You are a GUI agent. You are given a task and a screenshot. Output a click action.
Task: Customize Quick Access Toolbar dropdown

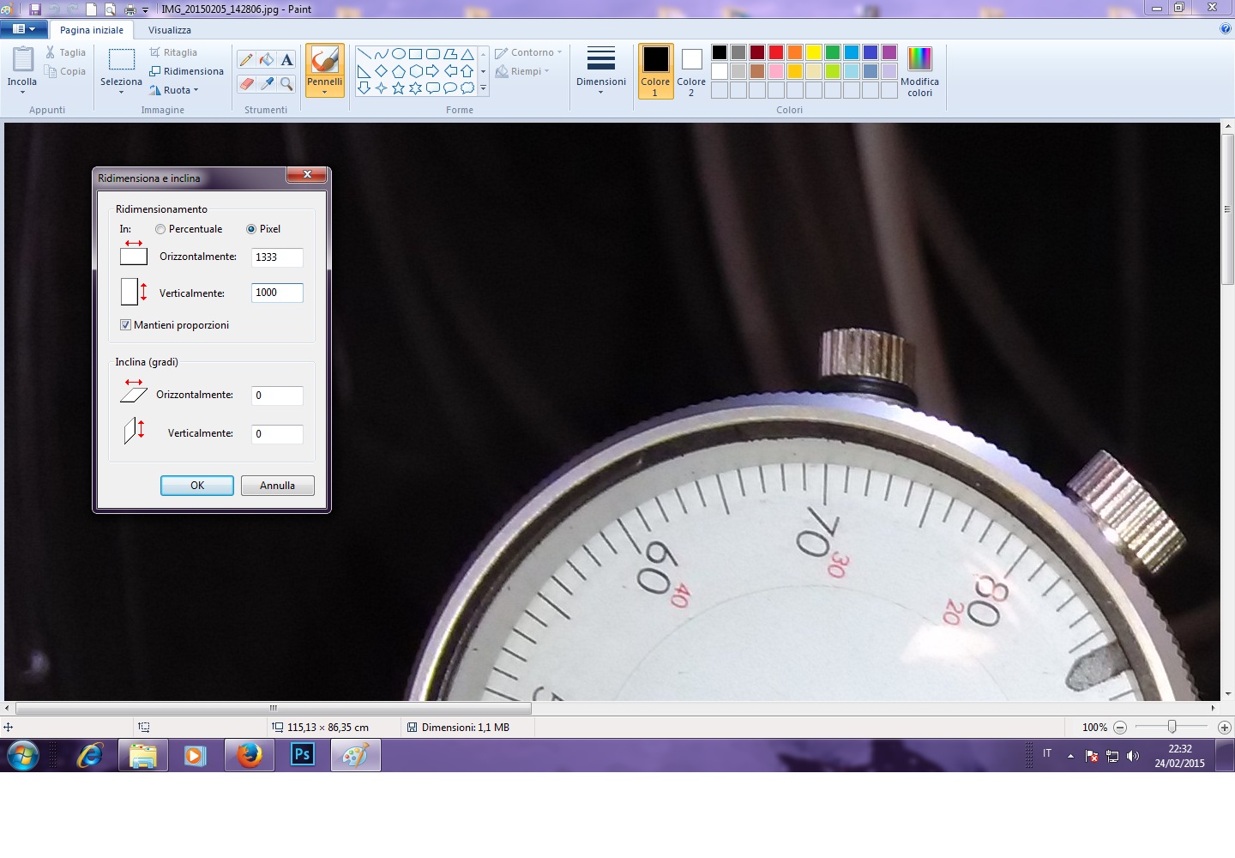pyautogui.click(x=145, y=10)
